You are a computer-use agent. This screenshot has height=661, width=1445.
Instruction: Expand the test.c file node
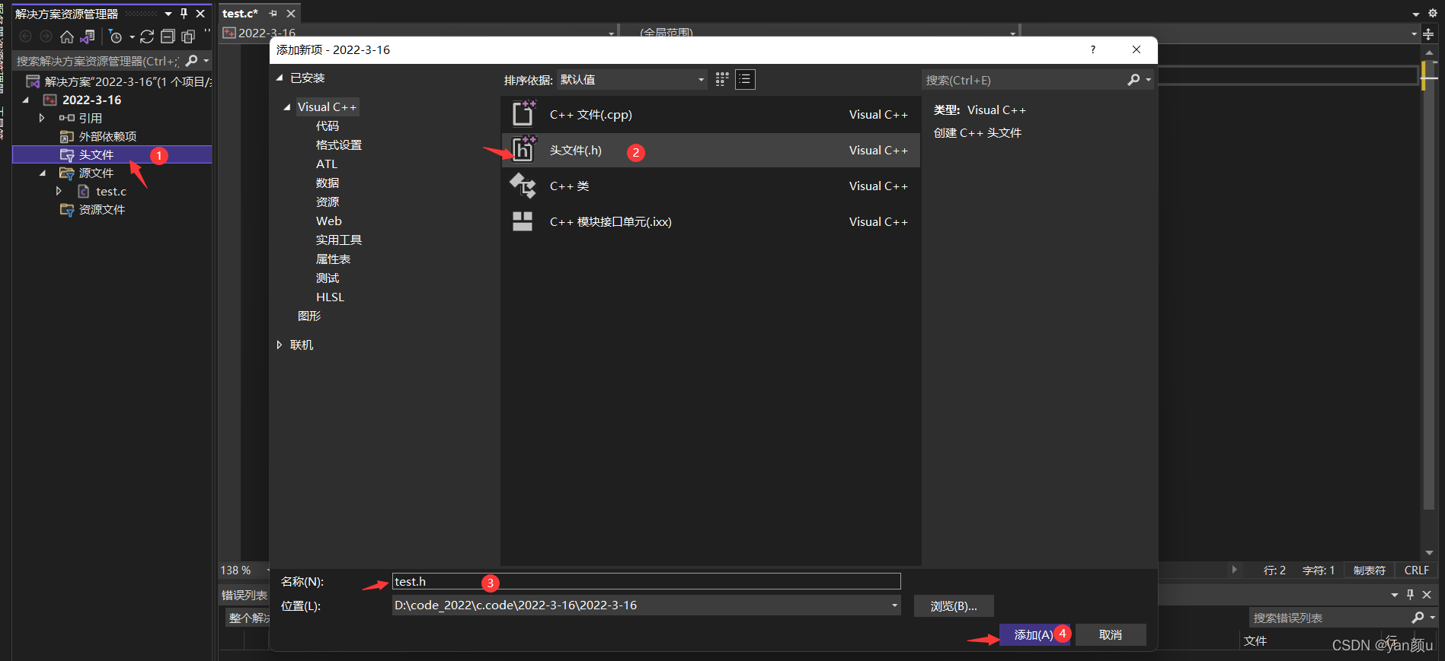(59, 192)
